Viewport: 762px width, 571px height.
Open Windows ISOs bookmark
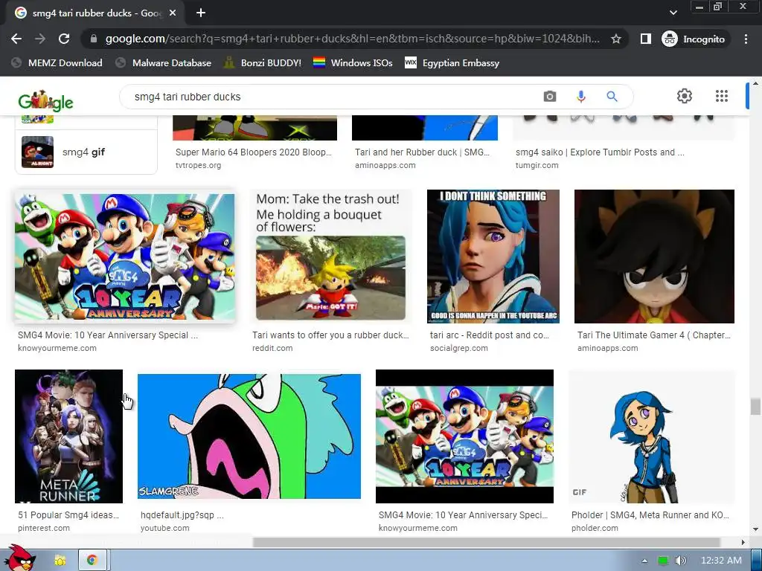353,62
